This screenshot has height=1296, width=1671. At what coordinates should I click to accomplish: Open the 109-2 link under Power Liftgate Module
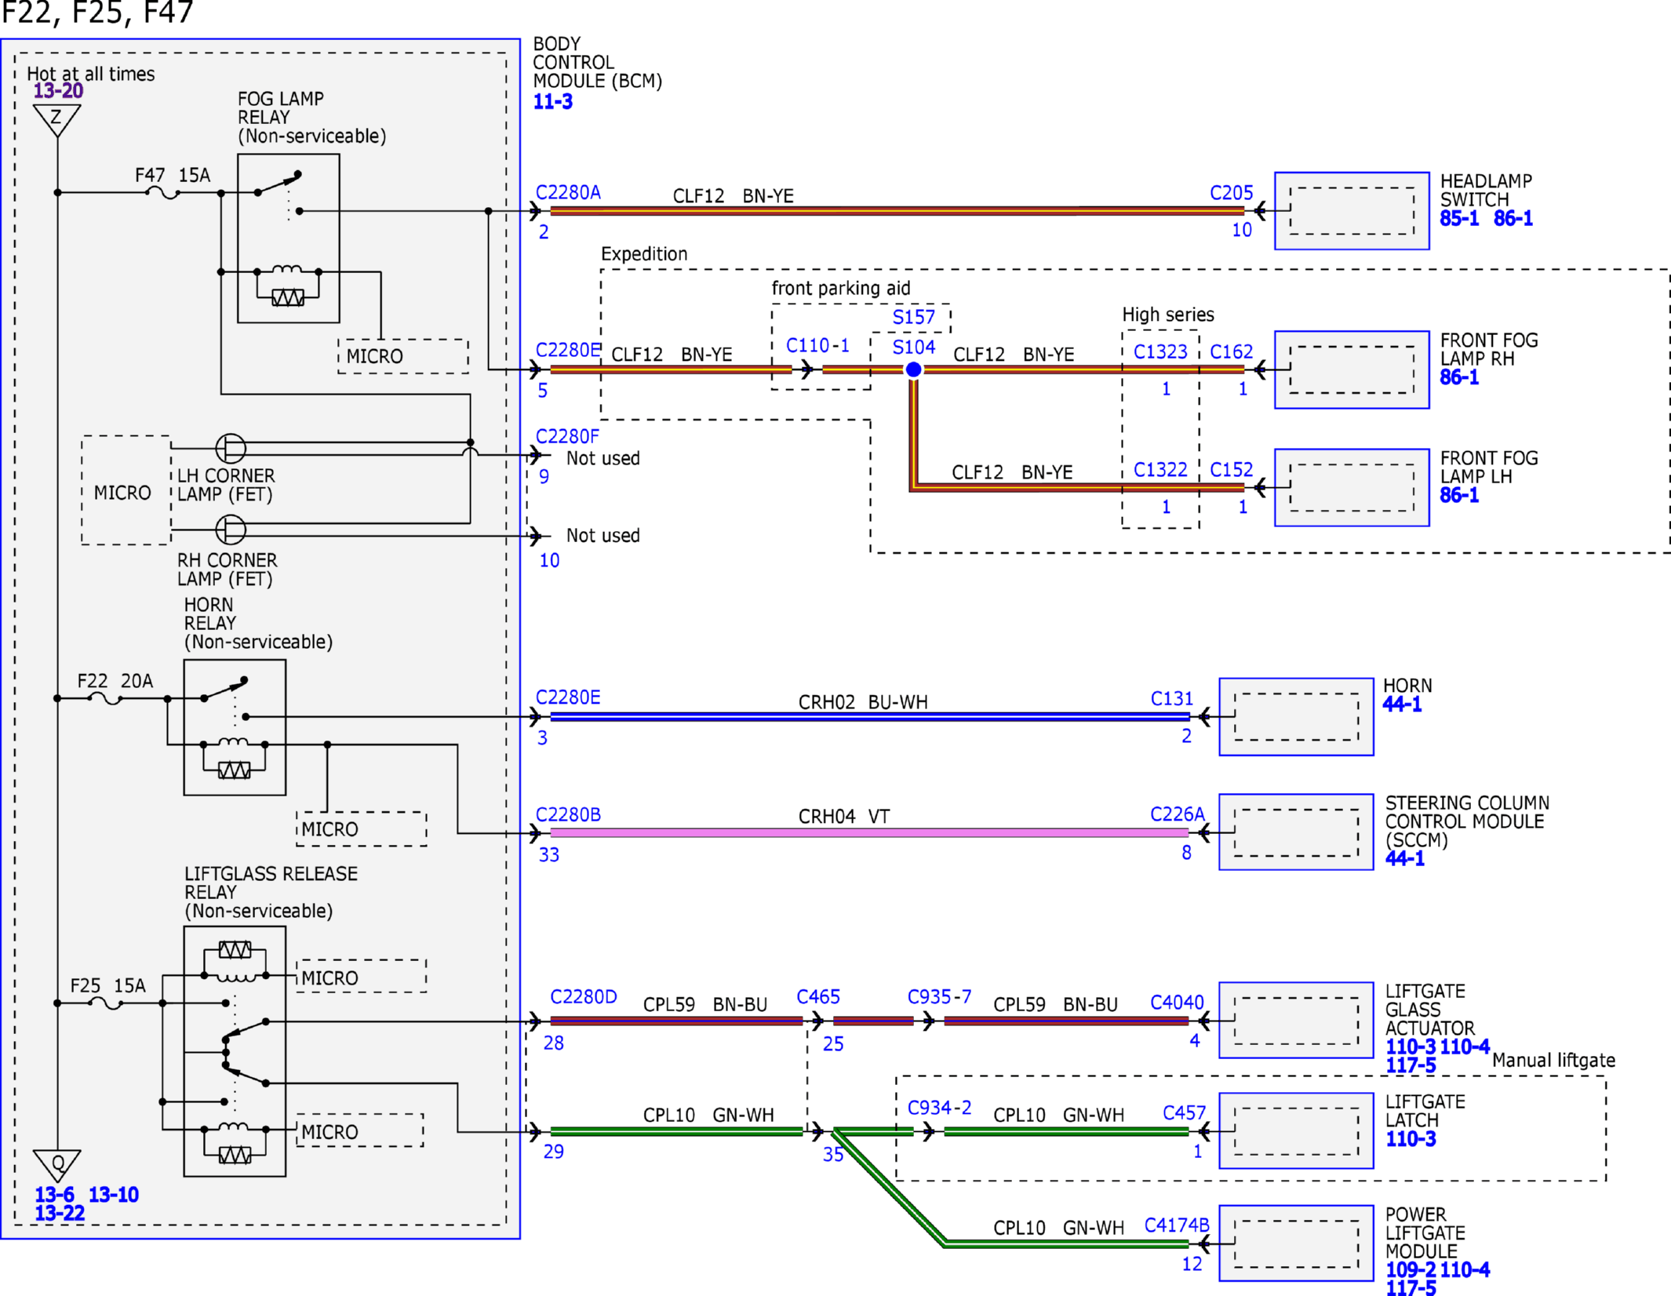pos(1411,1270)
